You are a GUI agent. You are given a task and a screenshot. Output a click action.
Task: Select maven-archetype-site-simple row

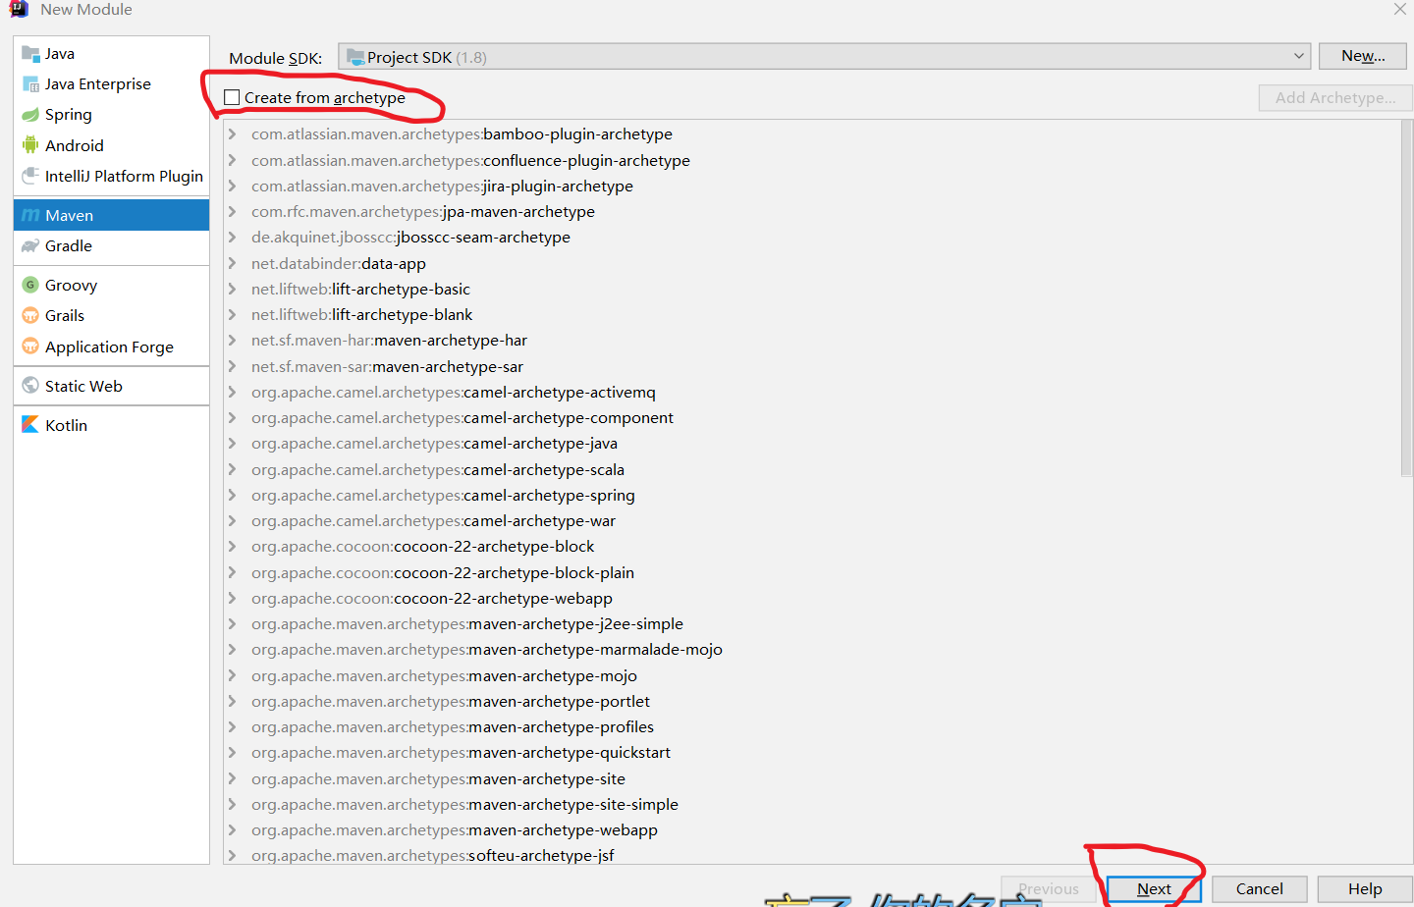click(x=811, y=804)
